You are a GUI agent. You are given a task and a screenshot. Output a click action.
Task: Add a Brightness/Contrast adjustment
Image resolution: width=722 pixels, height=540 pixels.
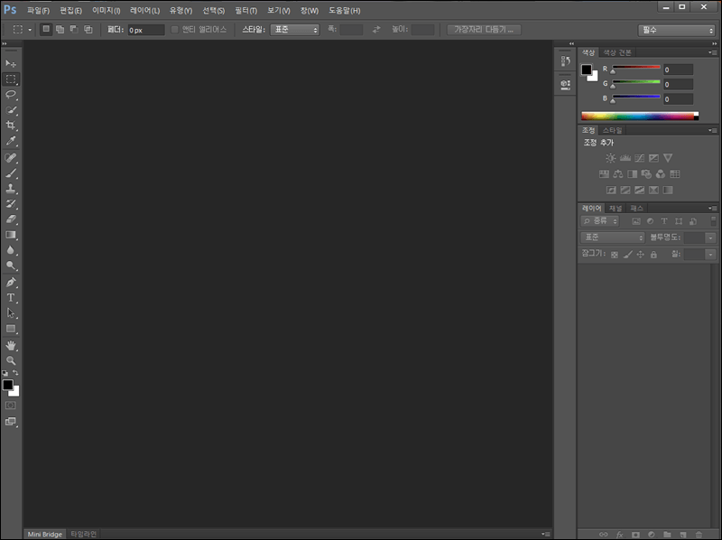pos(611,158)
